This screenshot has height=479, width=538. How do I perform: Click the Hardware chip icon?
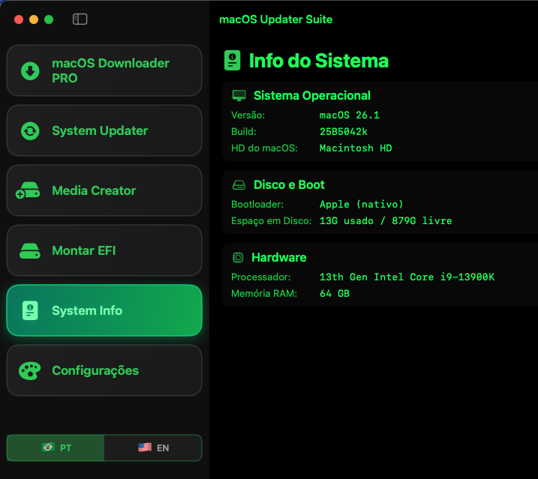238,258
